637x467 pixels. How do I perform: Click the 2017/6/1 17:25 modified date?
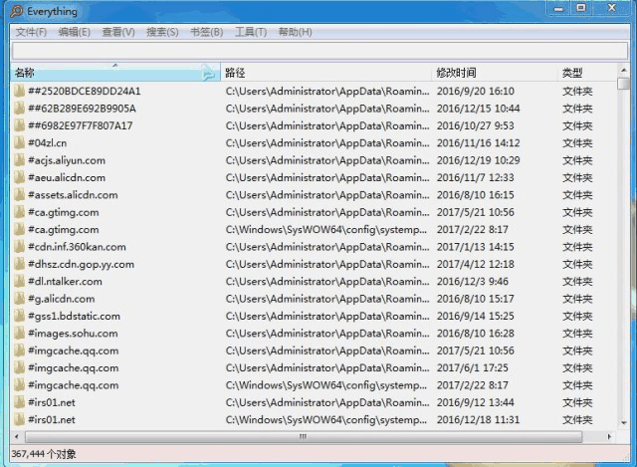click(473, 368)
